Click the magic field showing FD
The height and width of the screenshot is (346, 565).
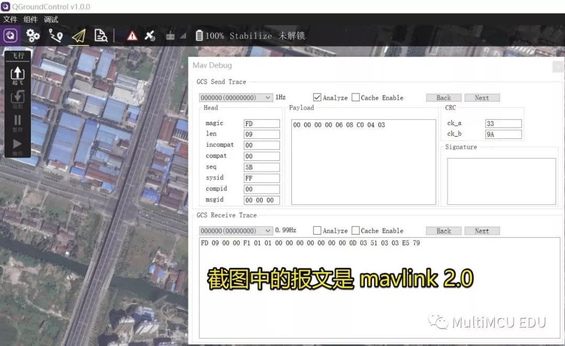[x=262, y=124]
